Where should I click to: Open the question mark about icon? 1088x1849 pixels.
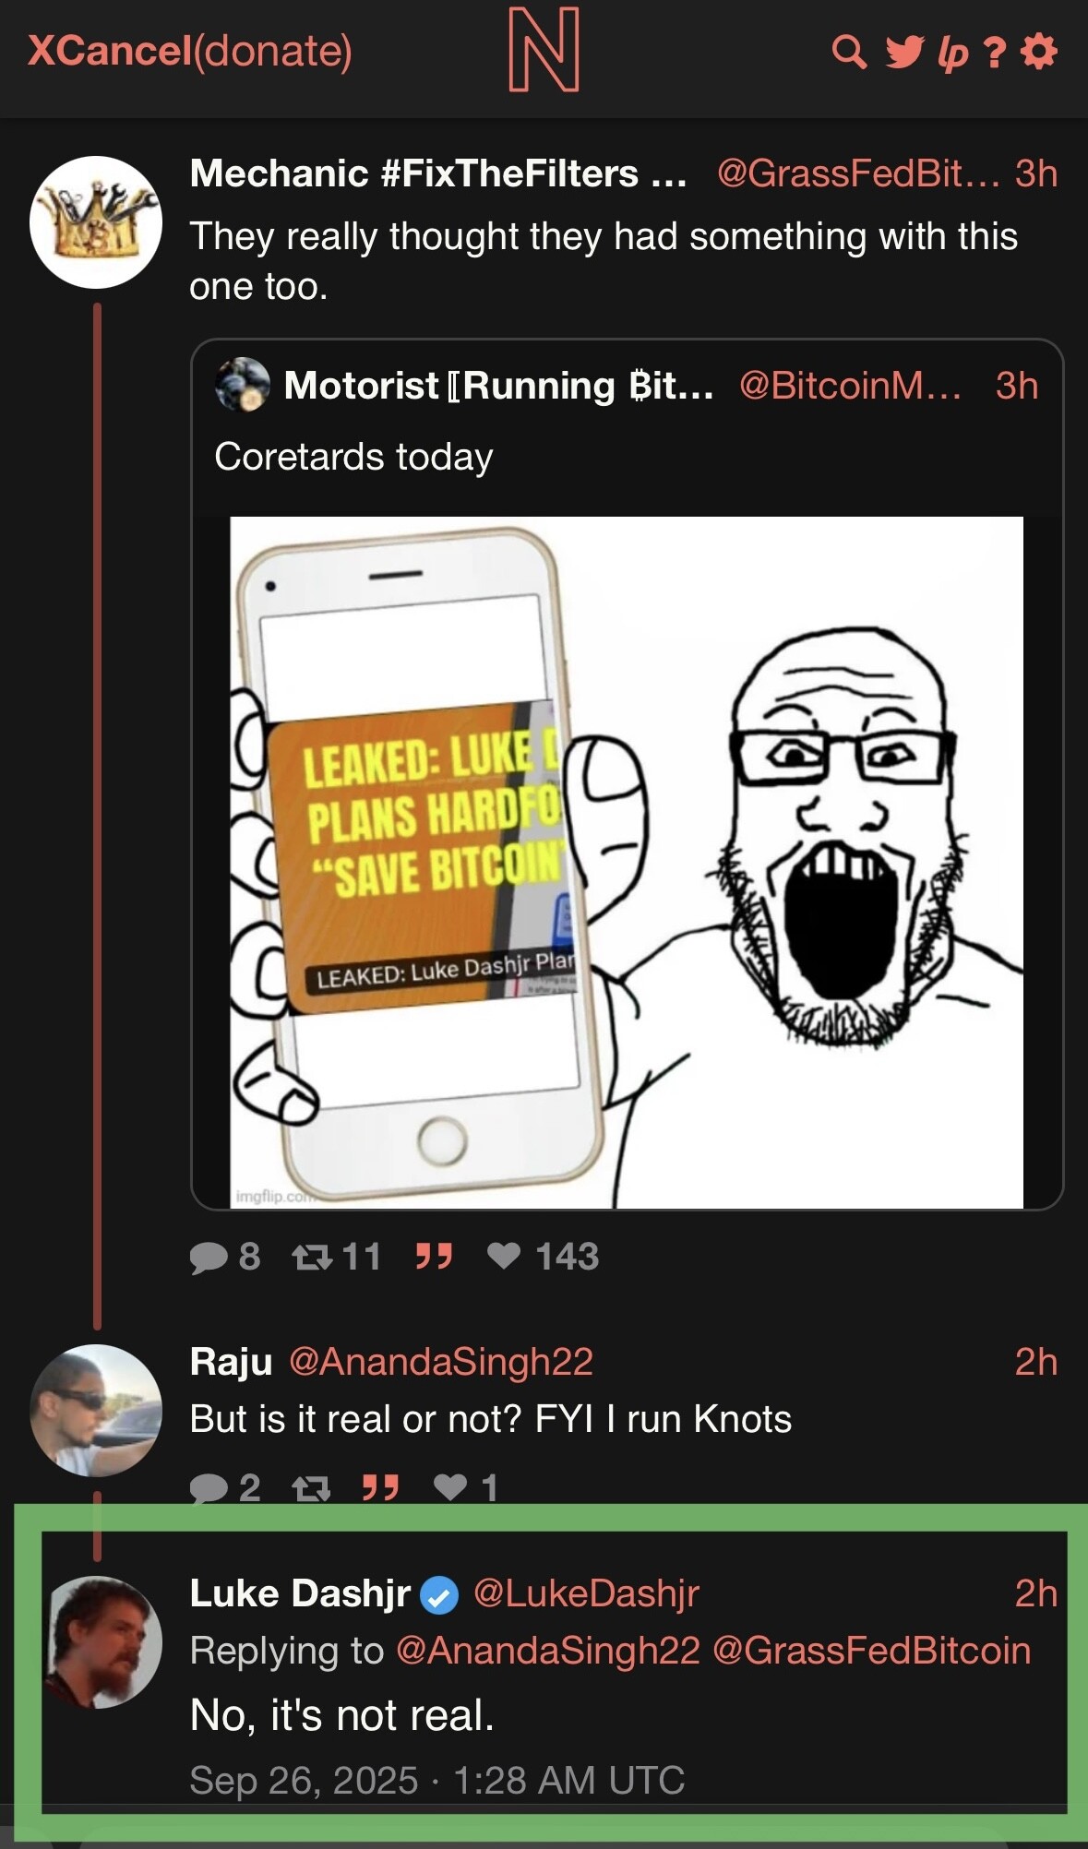click(x=994, y=53)
